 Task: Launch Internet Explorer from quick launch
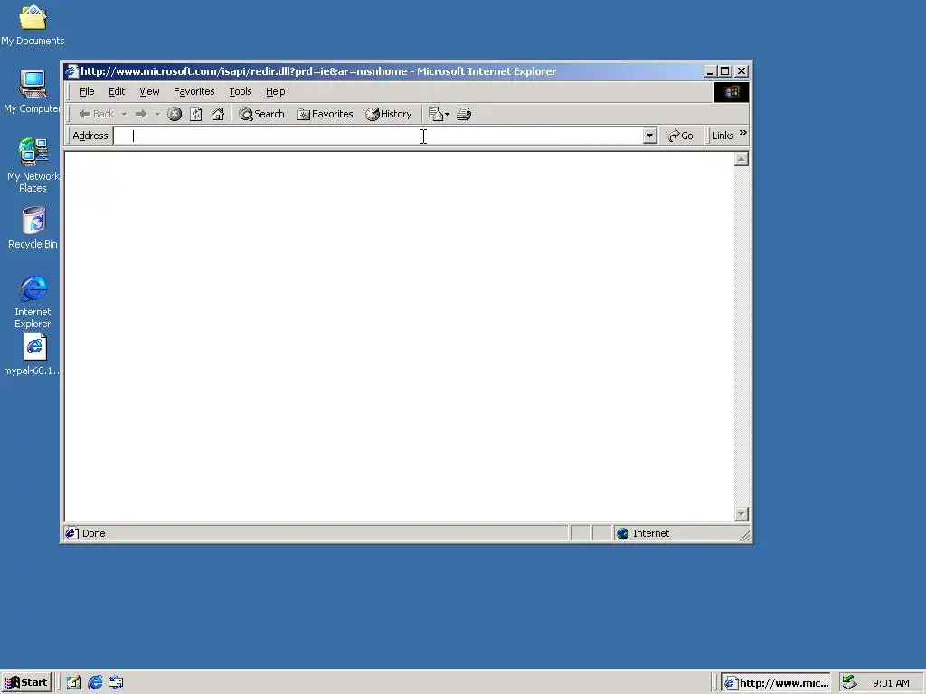click(x=95, y=682)
